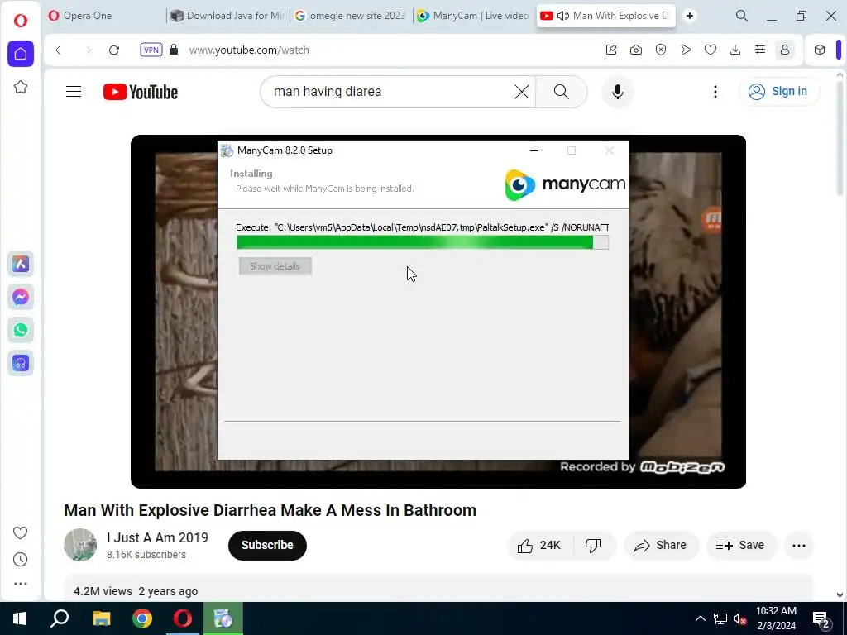This screenshot has width=847, height=635.
Task: Switch to Download Java for Minecraft tab
Action: click(228, 16)
